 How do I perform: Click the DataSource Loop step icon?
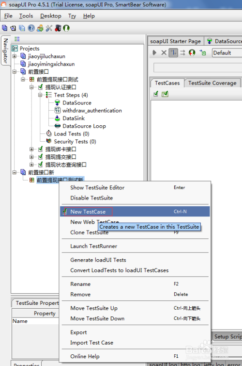pyautogui.click(x=57, y=126)
